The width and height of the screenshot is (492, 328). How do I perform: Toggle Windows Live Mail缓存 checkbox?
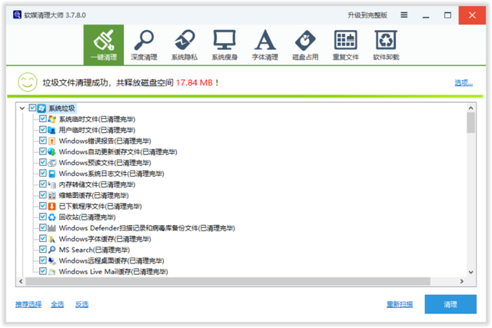coord(43,271)
